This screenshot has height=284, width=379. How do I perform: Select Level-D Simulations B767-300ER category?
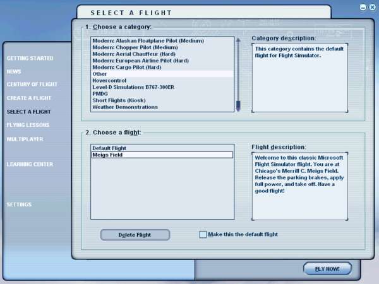click(x=162, y=87)
